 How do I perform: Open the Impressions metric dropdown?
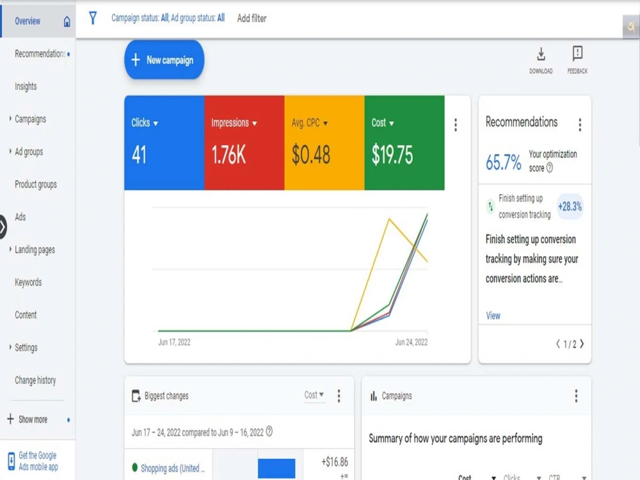click(x=234, y=123)
